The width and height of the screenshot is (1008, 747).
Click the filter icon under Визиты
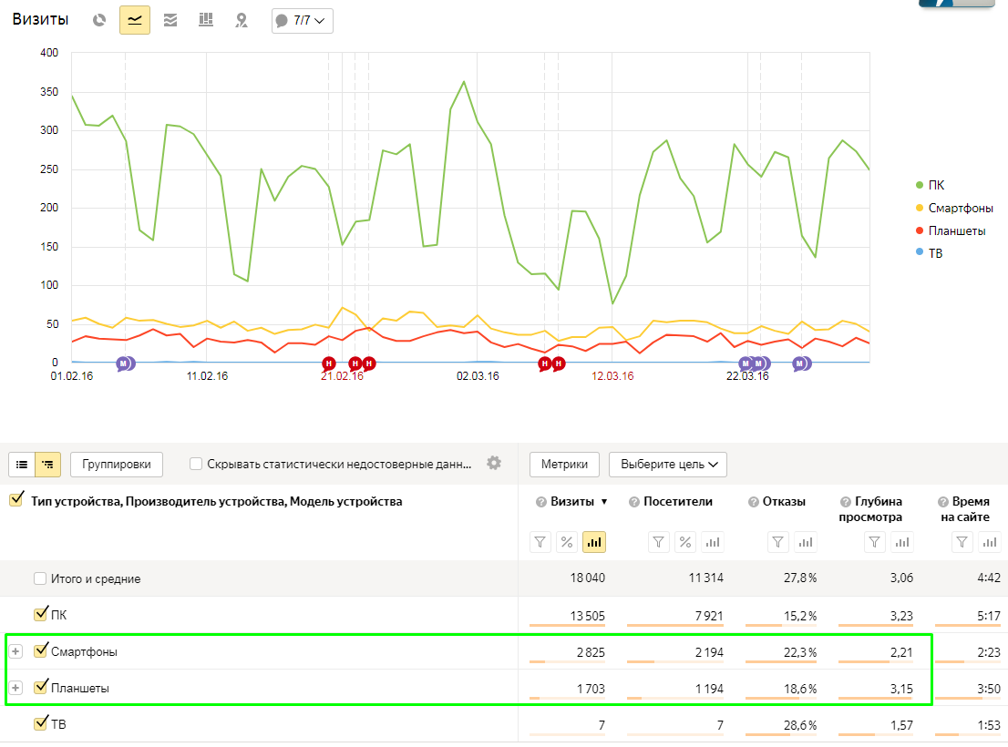[541, 542]
